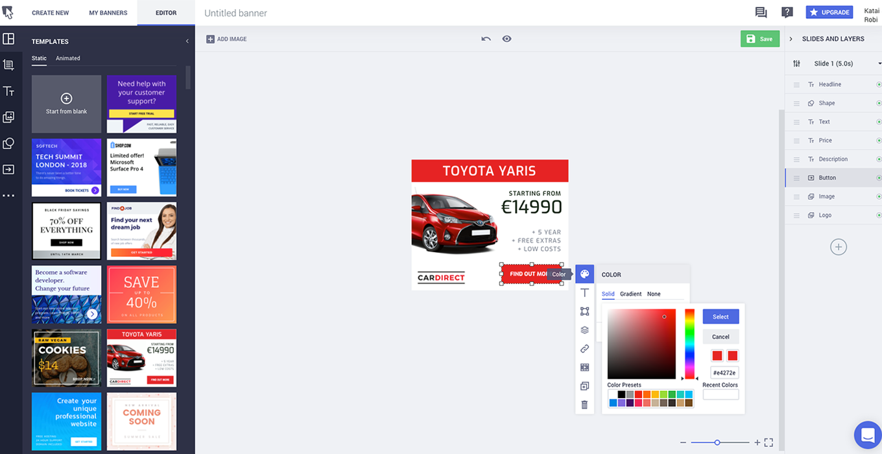
Task: Click the green Save button
Action: coord(760,39)
